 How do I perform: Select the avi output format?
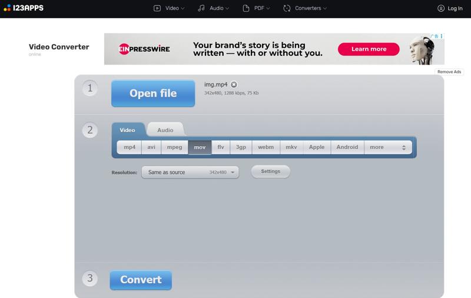[151, 147]
